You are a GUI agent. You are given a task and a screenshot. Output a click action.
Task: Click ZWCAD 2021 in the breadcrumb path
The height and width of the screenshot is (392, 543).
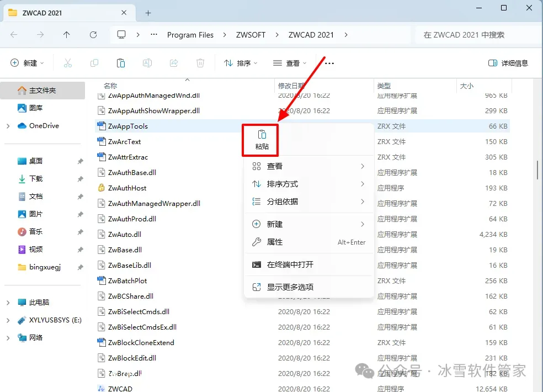click(x=311, y=35)
